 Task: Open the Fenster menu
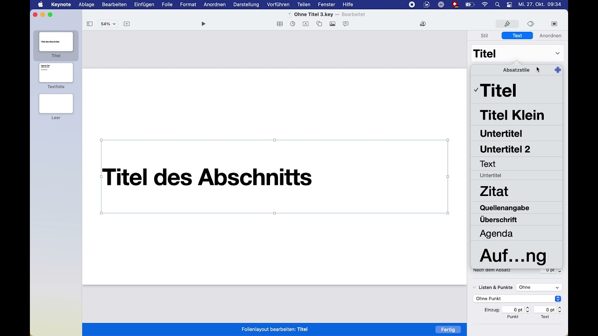coord(327,4)
